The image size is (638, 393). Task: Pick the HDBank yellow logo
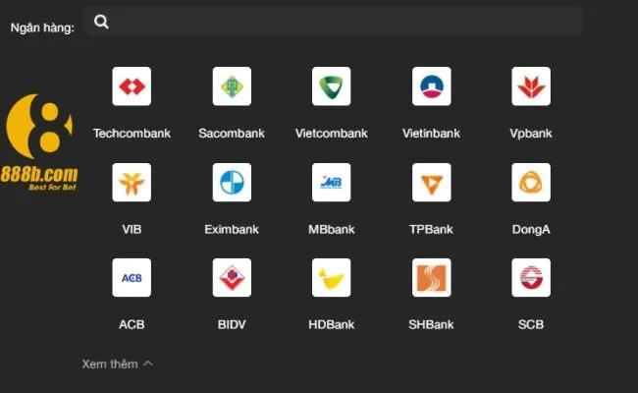click(x=331, y=278)
